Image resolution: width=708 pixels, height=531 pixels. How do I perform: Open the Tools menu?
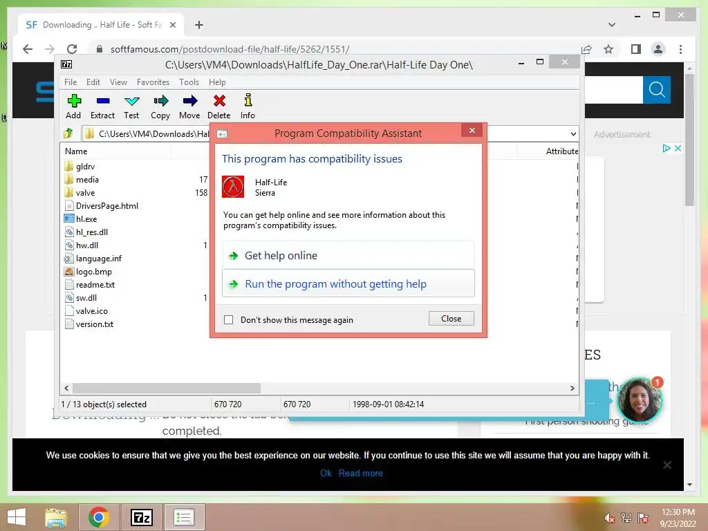(x=189, y=82)
